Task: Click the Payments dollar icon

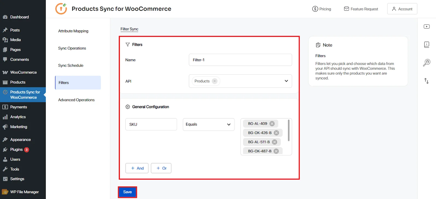Action: [x=5, y=107]
